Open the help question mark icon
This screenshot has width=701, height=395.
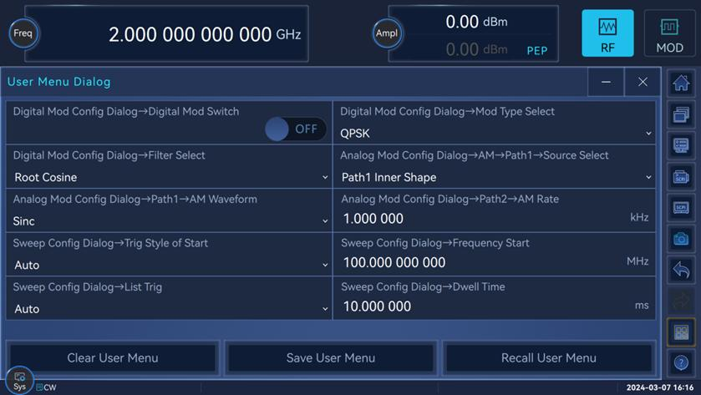[681, 363]
